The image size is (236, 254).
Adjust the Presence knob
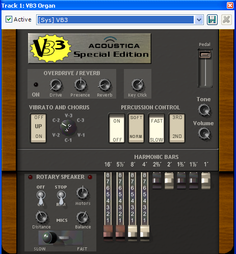tap(80, 85)
